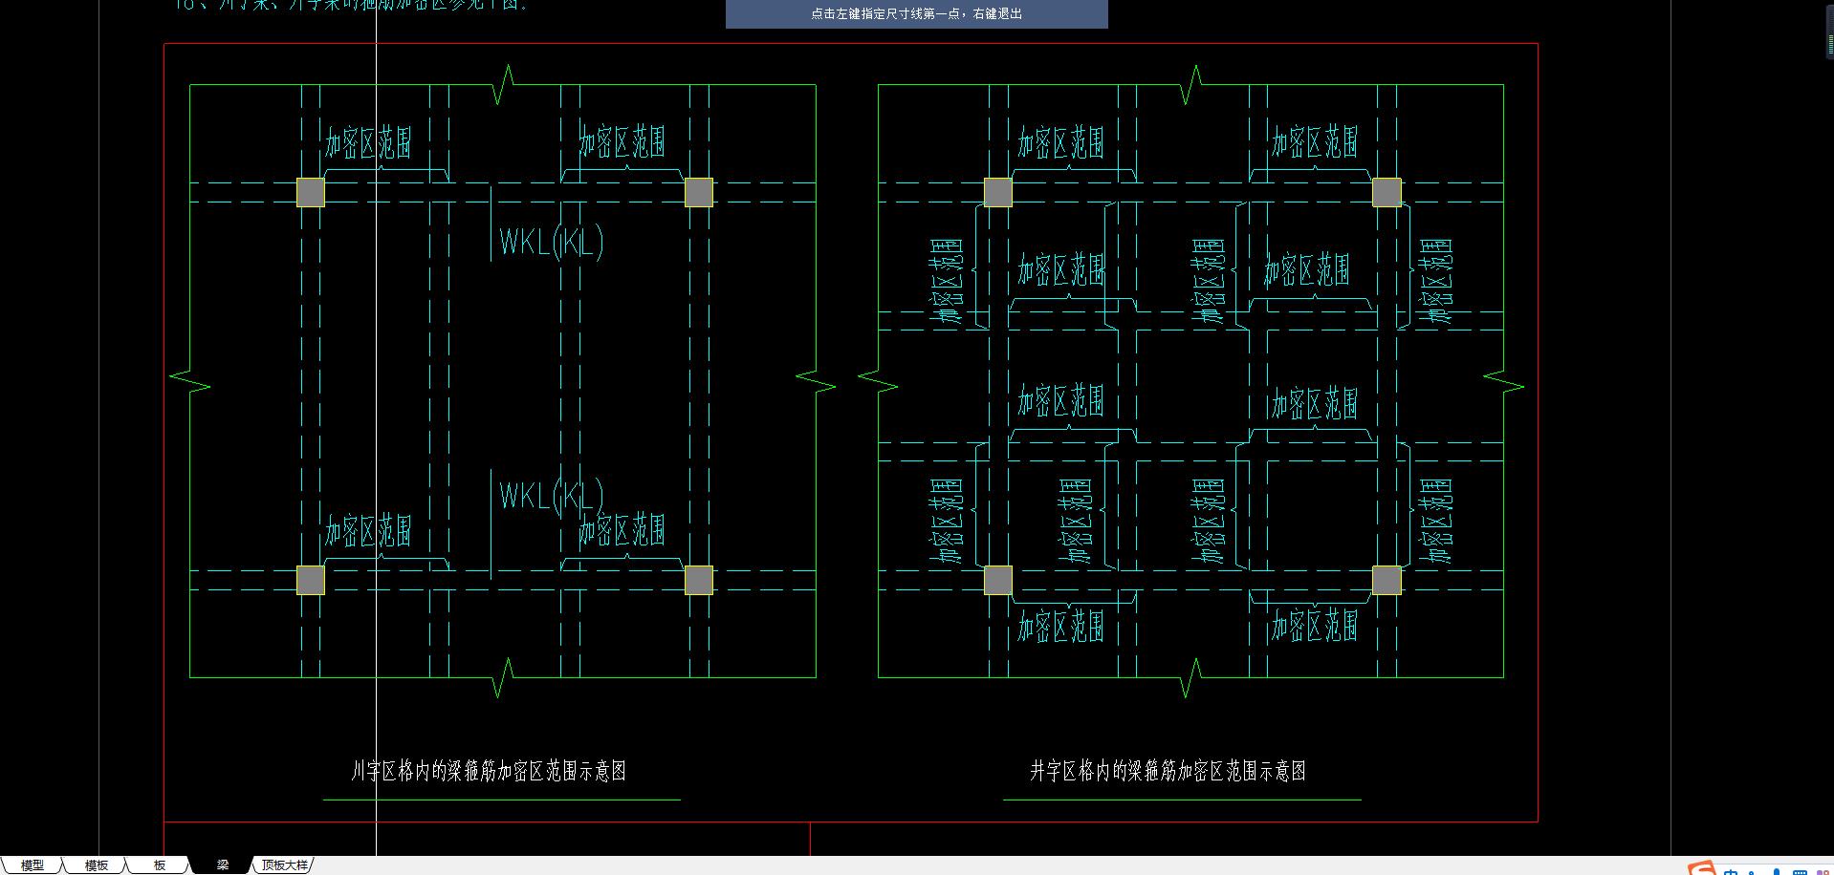Click the 井字区格内的梁箍筋加密区范围示意图 title text

[1168, 771]
